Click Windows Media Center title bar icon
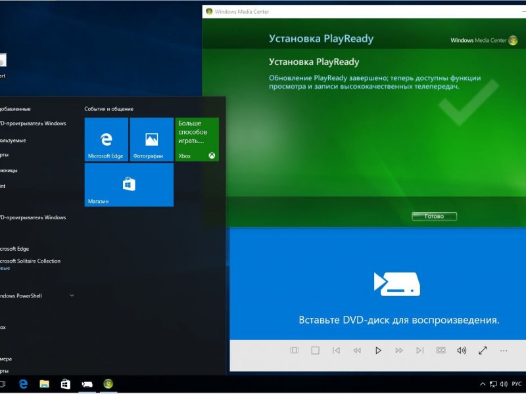Image resolution: width=526 pixels, height=394 pixels. click(209, 11)
